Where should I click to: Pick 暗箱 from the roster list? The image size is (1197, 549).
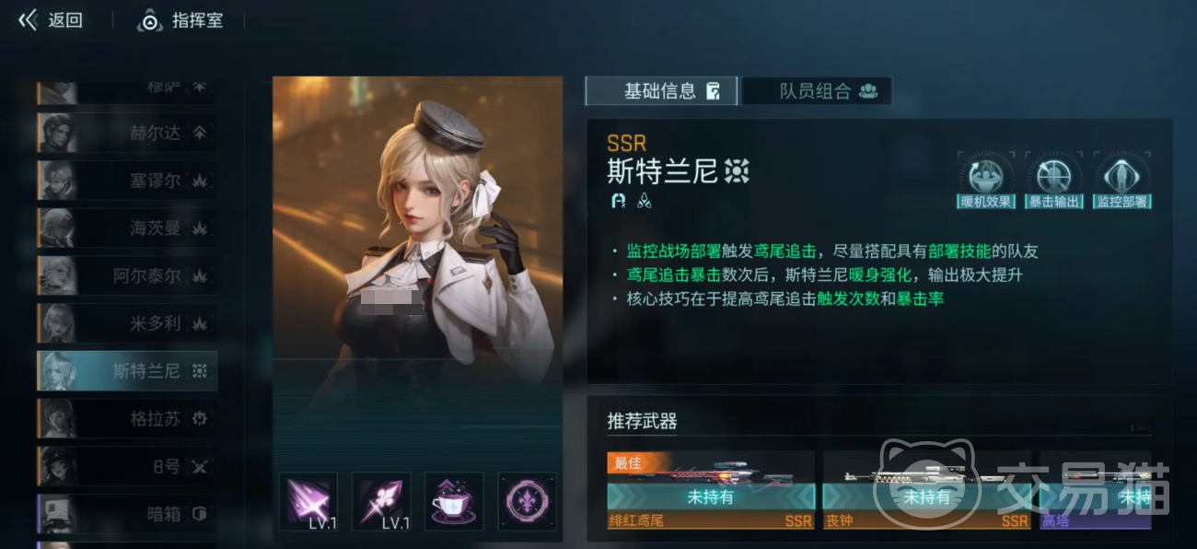point(127,514)
